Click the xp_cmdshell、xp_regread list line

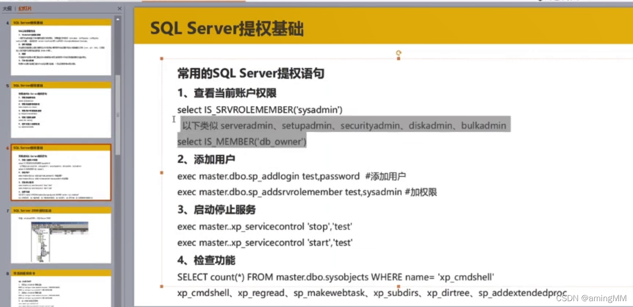(x=372, y=294)
